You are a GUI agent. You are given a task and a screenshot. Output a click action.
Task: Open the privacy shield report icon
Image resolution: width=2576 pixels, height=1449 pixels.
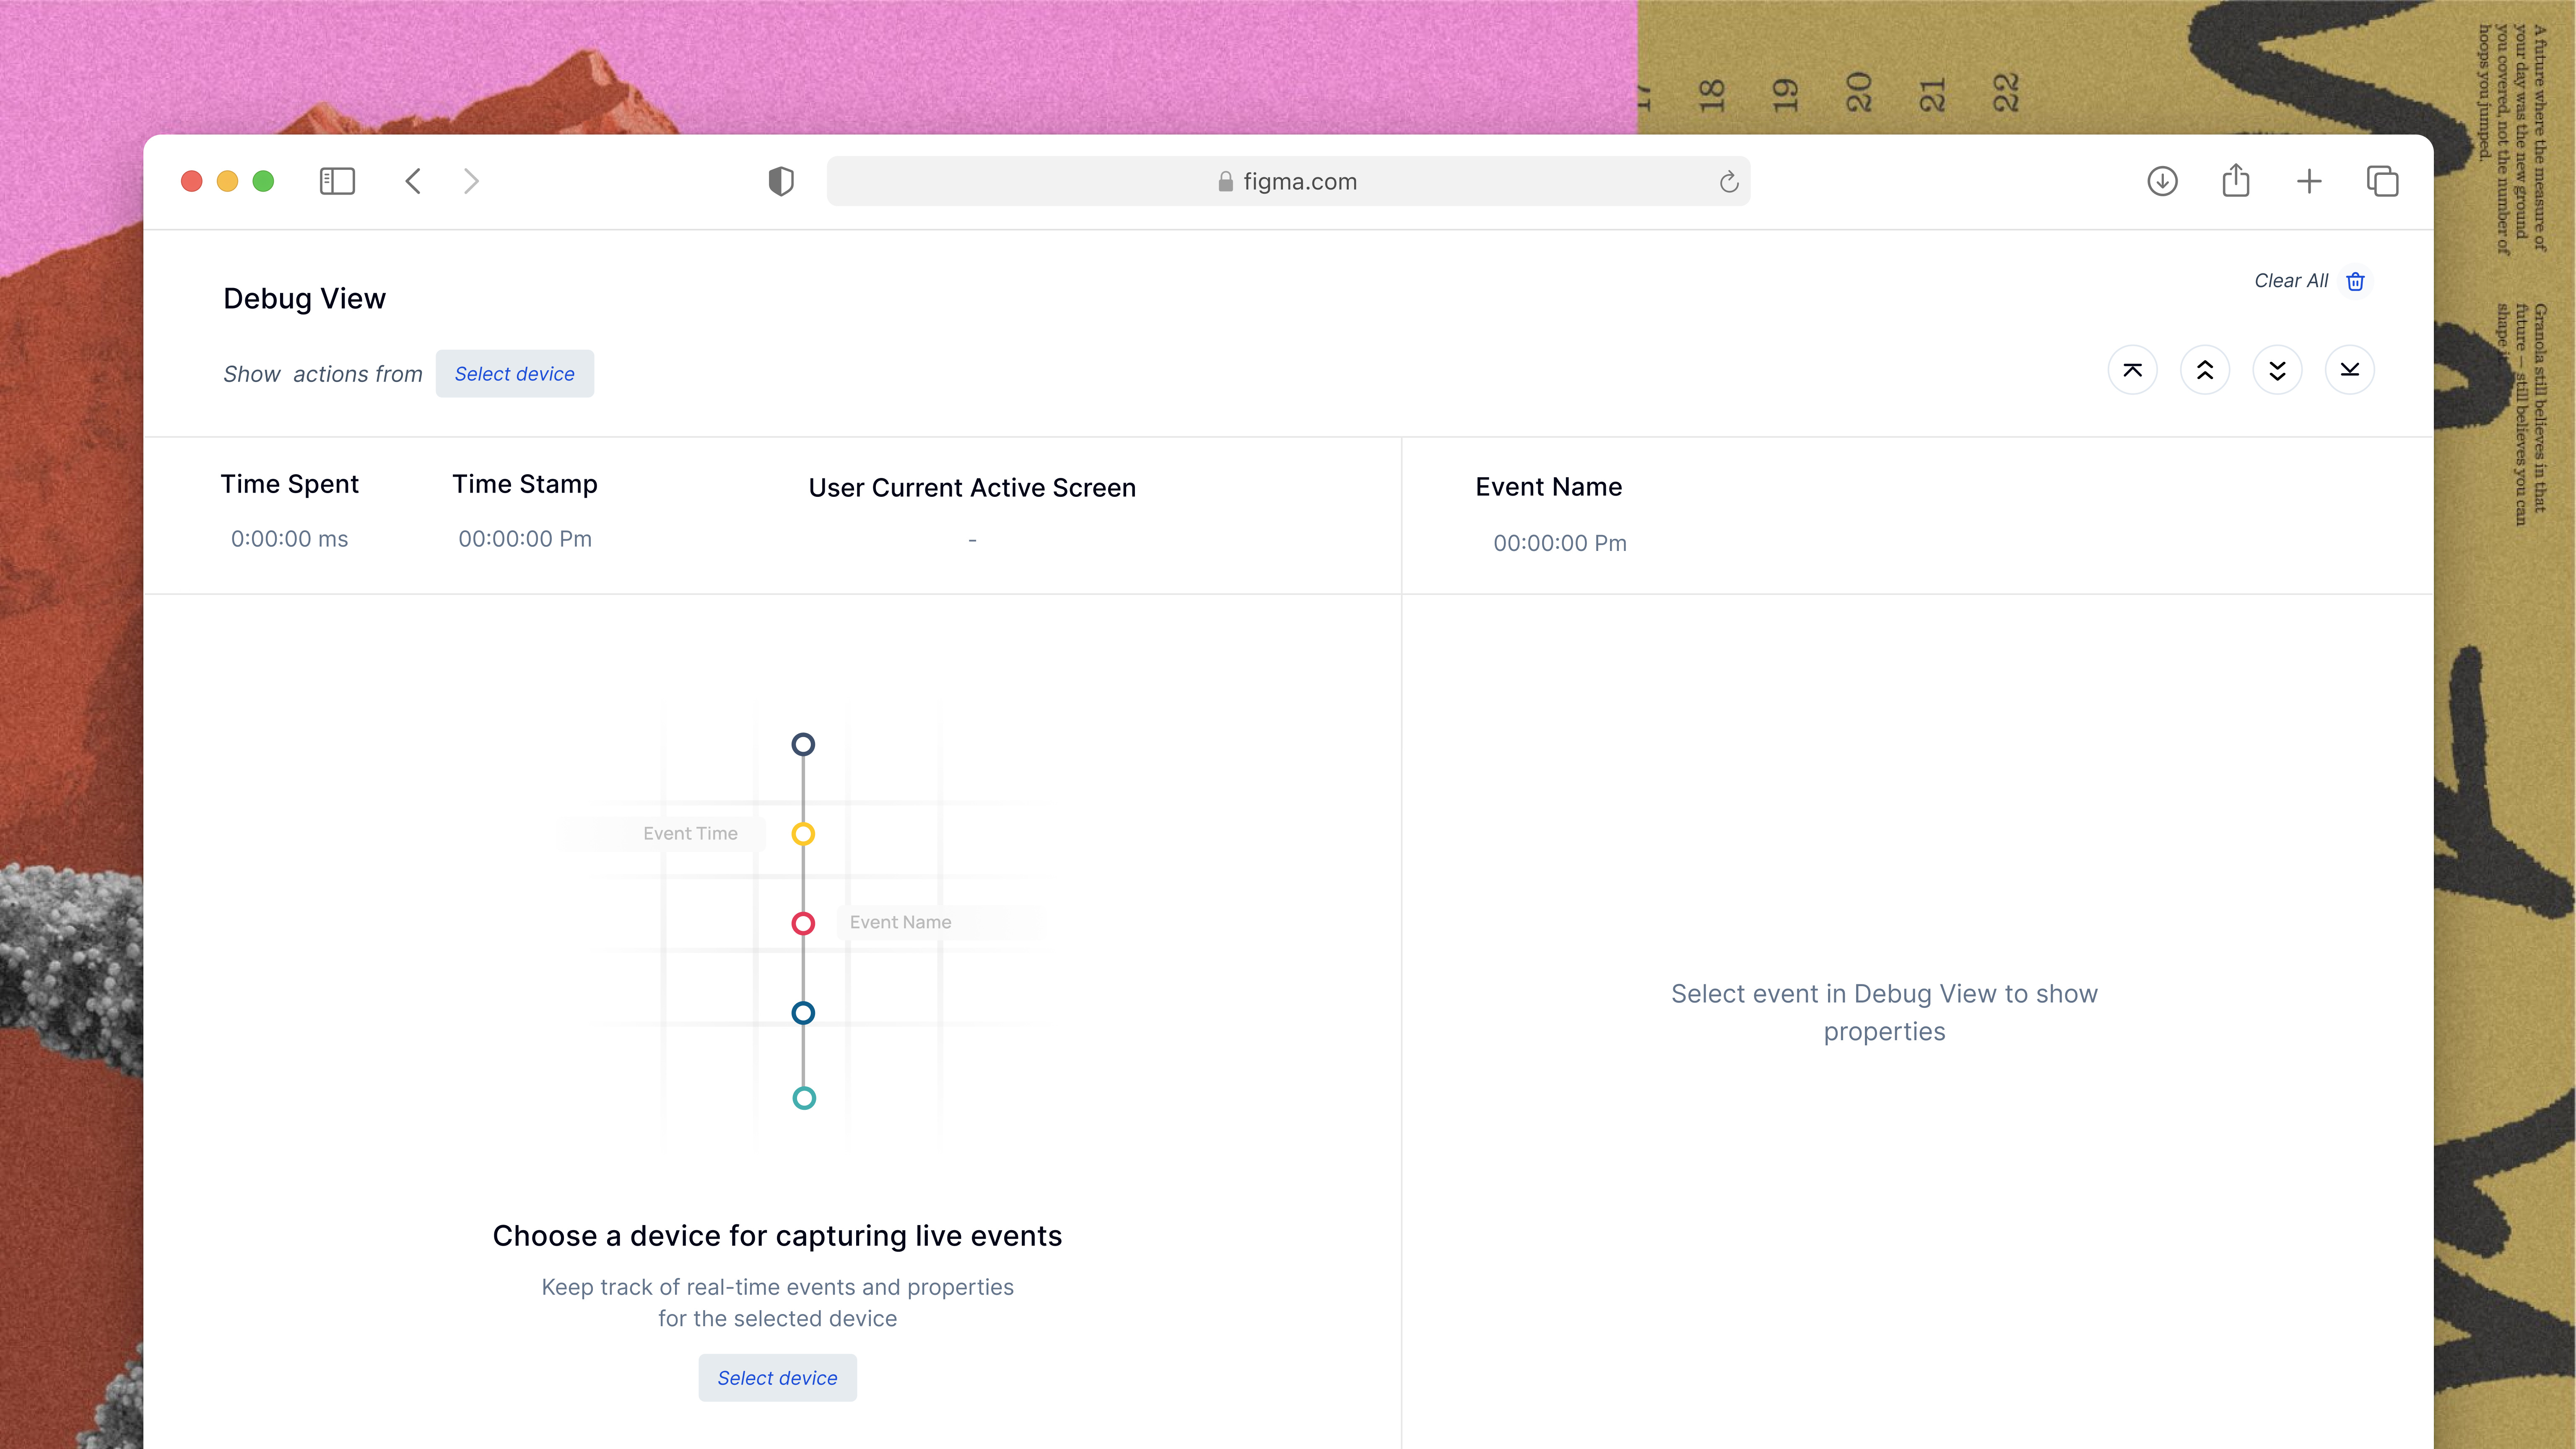(x=781, y=181)
